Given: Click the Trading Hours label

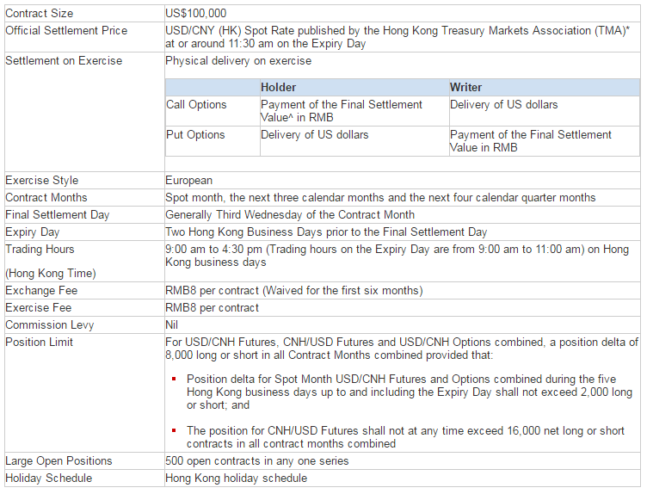Looking at the screenshot, I should pyautogui.click(x=40, y=250).
